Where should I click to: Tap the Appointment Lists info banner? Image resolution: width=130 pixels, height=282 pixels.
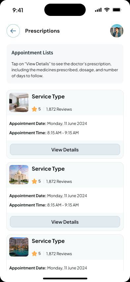coord(65,64)
